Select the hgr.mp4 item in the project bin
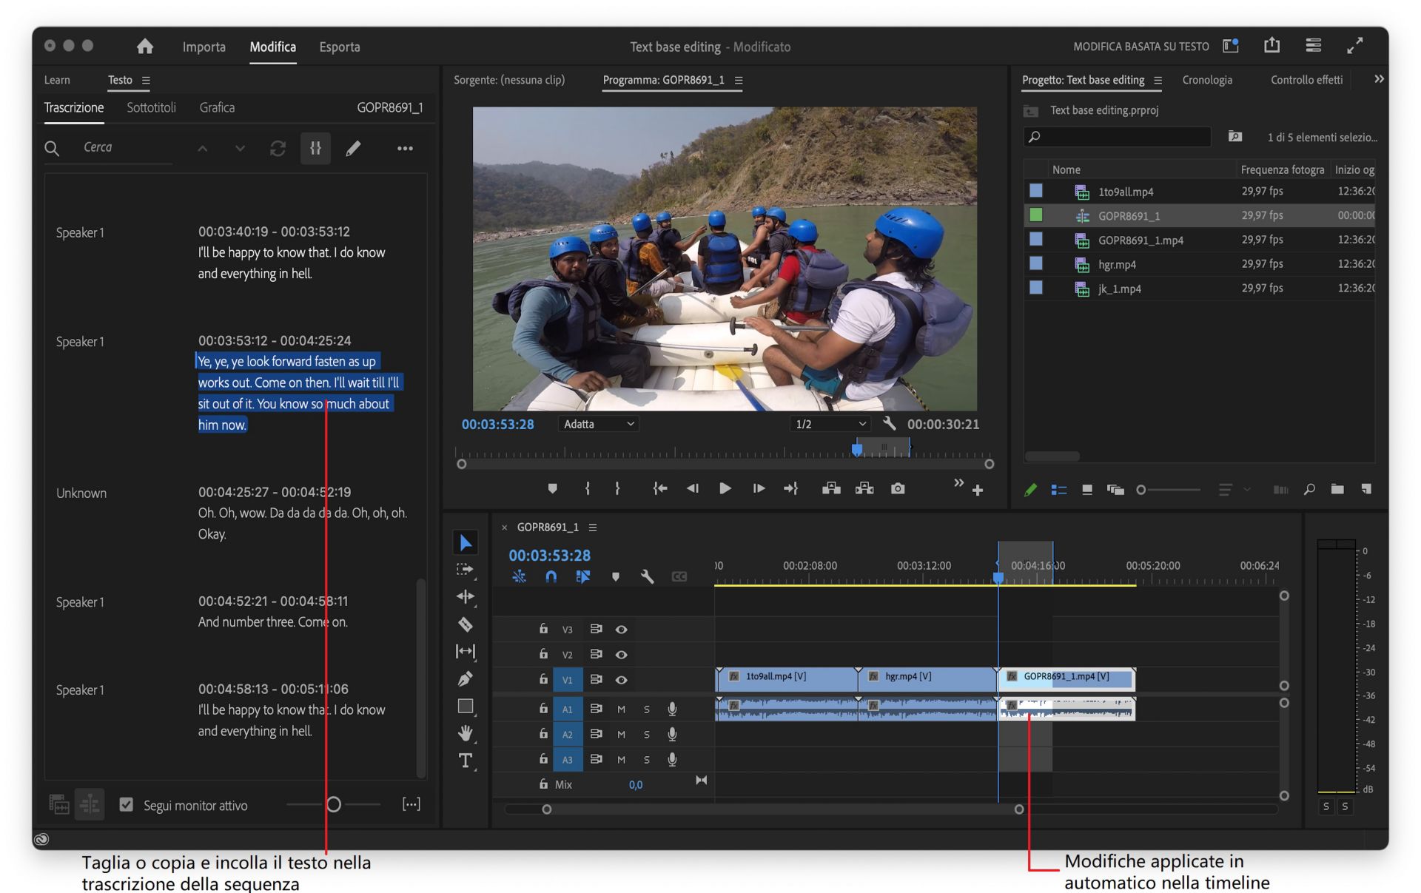The image size is (1421, 893). [1118, 264]
